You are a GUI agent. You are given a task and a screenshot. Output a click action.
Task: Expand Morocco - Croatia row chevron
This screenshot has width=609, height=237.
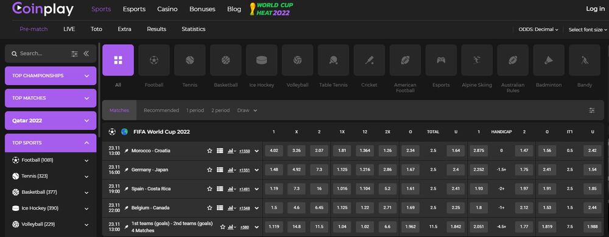pyautogui.click(x=256, y=151)
